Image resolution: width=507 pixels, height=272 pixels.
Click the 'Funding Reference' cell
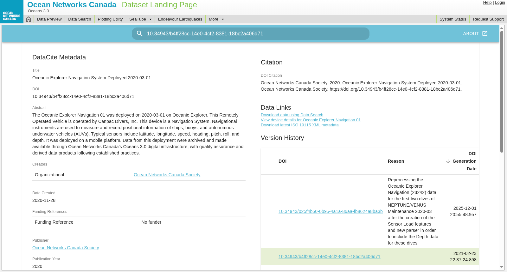54,222
